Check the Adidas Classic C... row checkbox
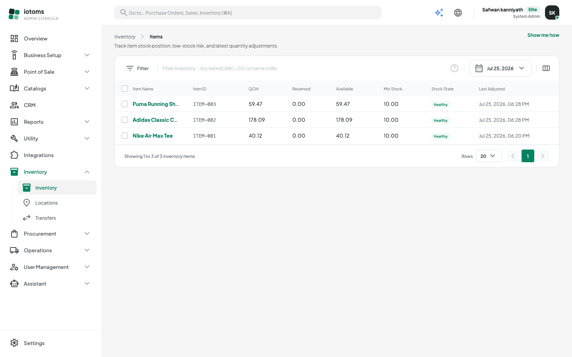This screenshot has width=572, height=357. [125, 120]
